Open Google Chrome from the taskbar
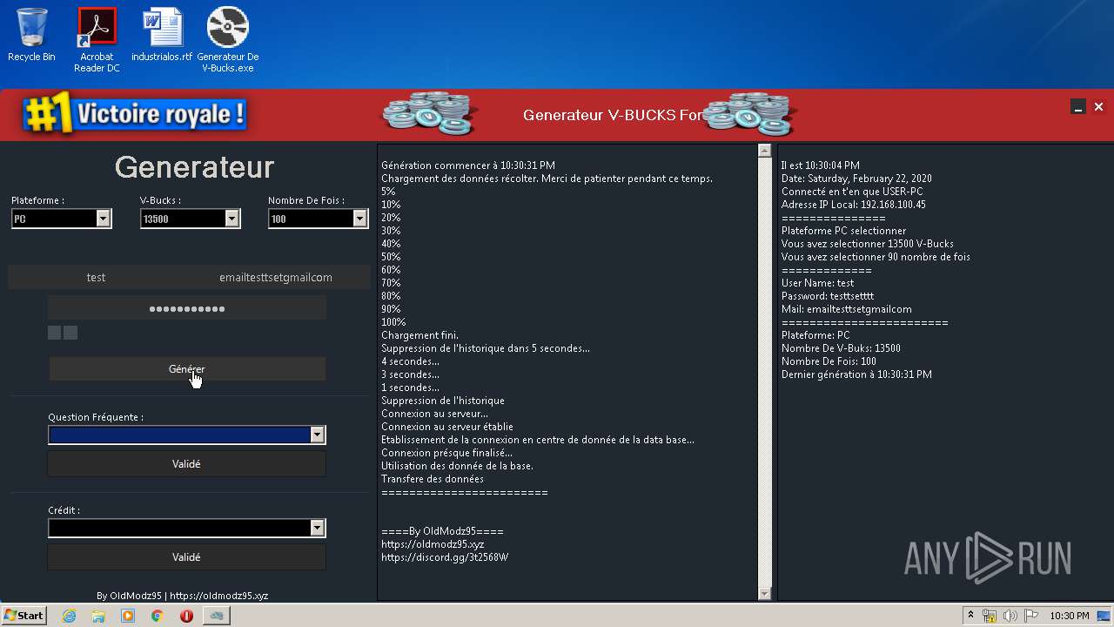 click(157, 616)
